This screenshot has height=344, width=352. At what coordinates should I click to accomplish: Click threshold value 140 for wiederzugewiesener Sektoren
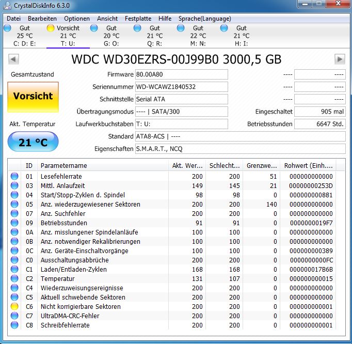pos(271,204)
